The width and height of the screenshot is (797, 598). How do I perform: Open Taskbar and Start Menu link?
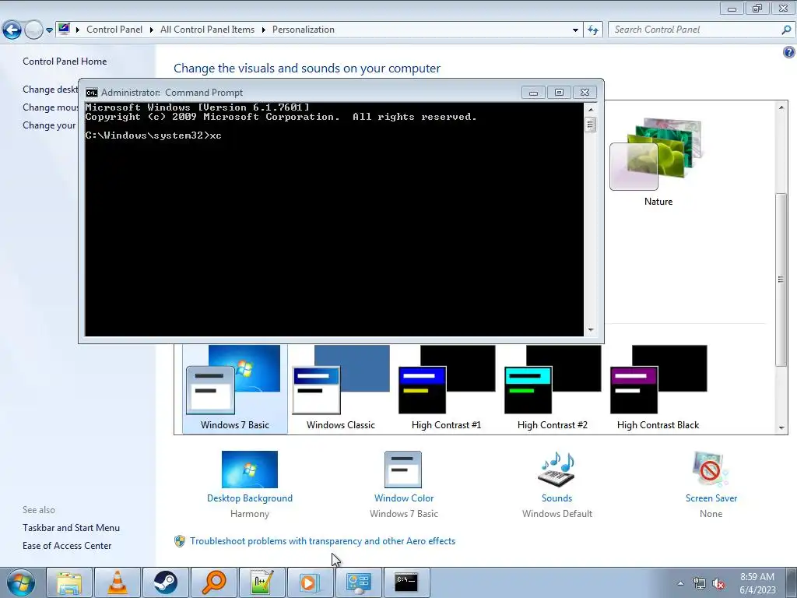point(71,528)
